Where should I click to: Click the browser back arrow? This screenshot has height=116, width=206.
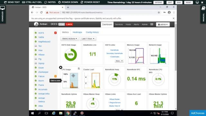click(32, 12)
